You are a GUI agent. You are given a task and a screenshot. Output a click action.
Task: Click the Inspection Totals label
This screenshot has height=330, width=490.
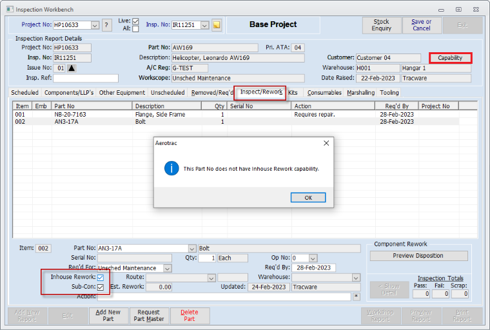[x=440, y=278]
